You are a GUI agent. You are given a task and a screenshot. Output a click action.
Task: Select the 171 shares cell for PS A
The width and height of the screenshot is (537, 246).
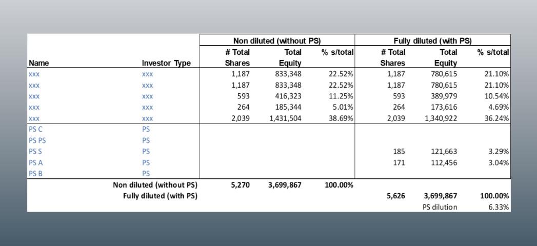(x=399, y=162)
